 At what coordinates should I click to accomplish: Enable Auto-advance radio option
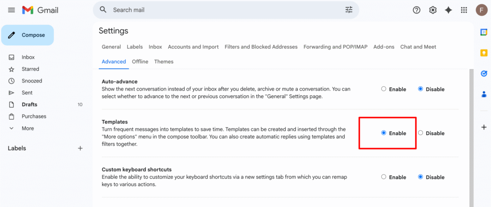384,89
